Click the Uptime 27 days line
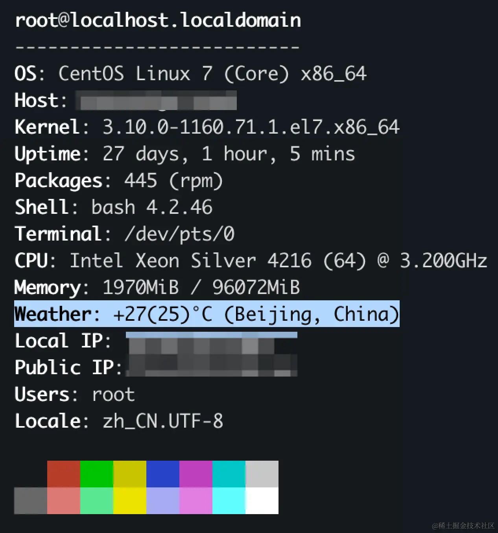The height and width of the screenshot is (533, 498). [184, 154]
